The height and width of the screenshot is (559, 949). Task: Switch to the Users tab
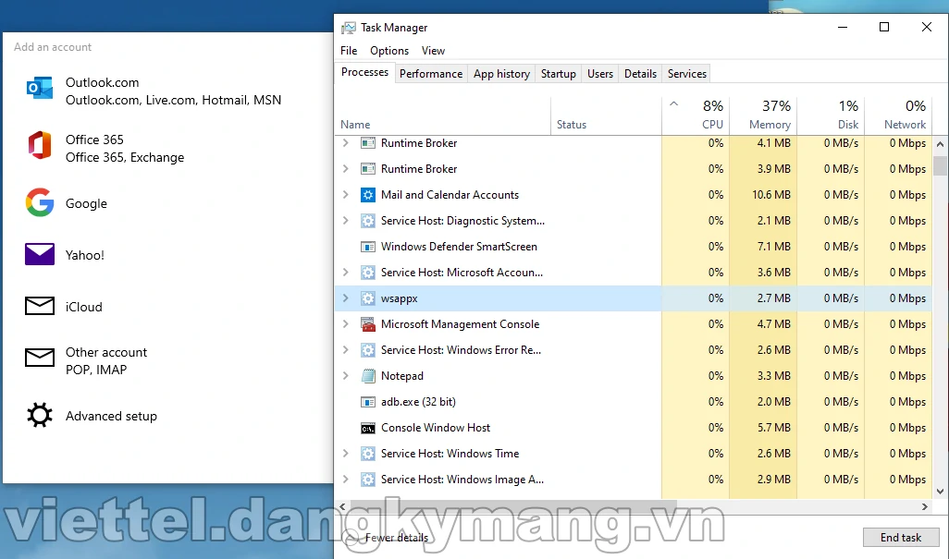click(x=599, y=74)
